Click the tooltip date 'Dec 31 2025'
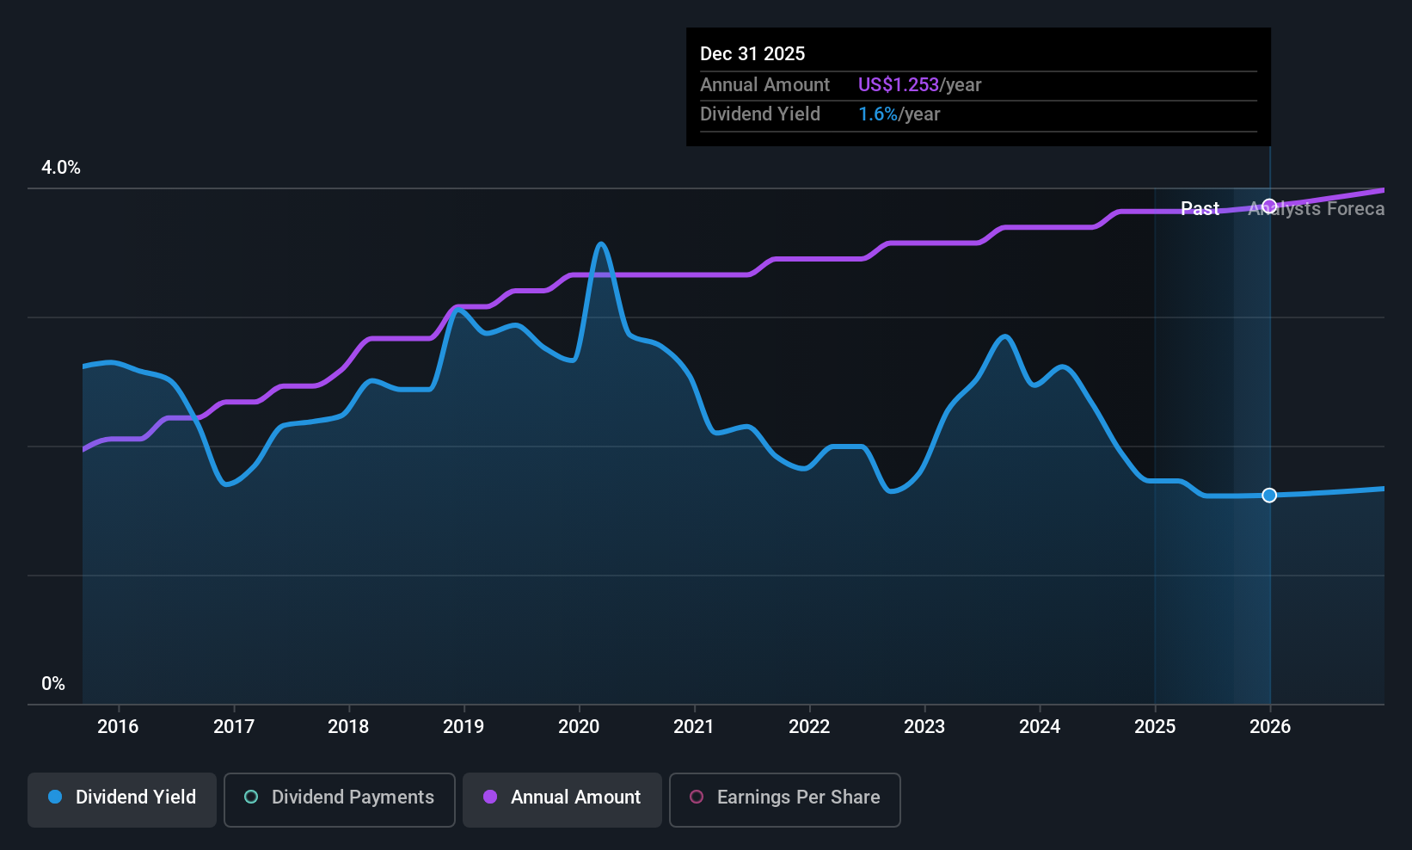Viewport: 1412px width, 850px height. pos(752,54)
